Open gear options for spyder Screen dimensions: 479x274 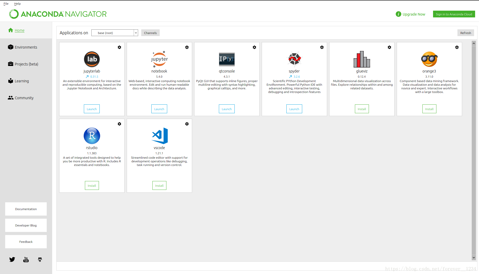tap(322, 47)
